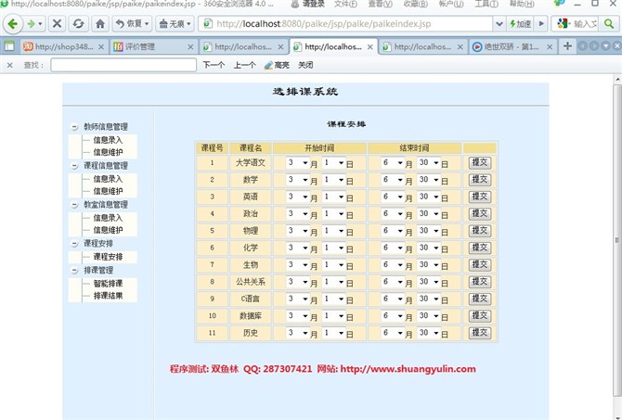This screenshot has width=622, height=420.
Task: Click the address bar URL field
Action: [347, 24]
